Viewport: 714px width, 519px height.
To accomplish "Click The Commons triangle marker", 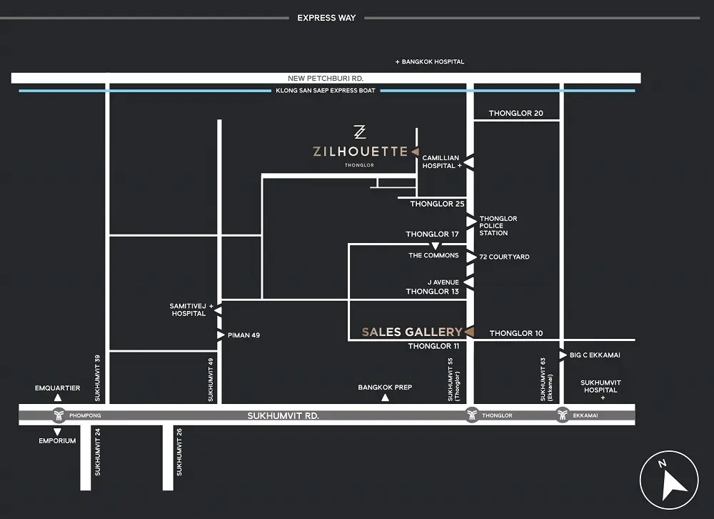I will [x=434, y=247].
